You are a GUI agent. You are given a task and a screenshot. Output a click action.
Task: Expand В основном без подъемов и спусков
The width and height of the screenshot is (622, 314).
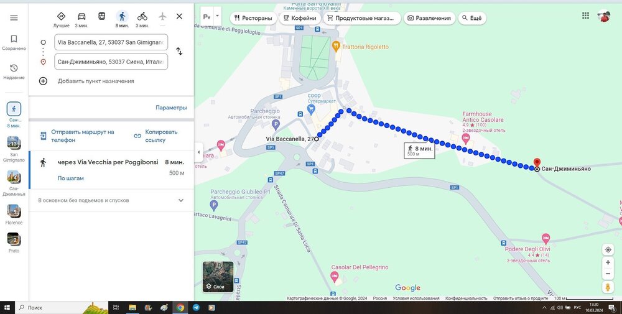coord(111,201)
